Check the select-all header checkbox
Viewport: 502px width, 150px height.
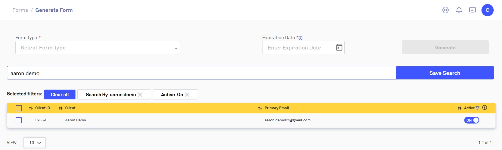click(x=19, y=108)
